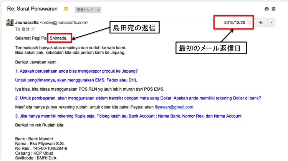Viewport: 288px width, 161px height.
Task: Click 'Terimakasih banyak atas emailnya' line
Action: (71, 48)
